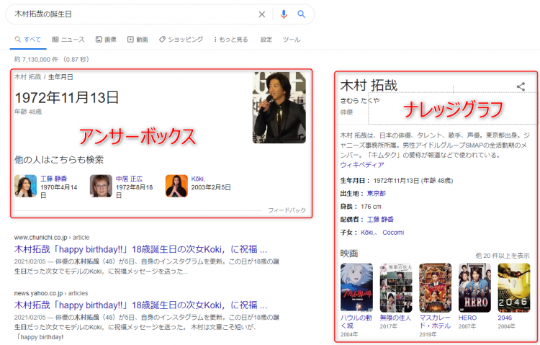Share the 木村 拓哉 knowledge panel
540x345 pixels.
(521, 86)
